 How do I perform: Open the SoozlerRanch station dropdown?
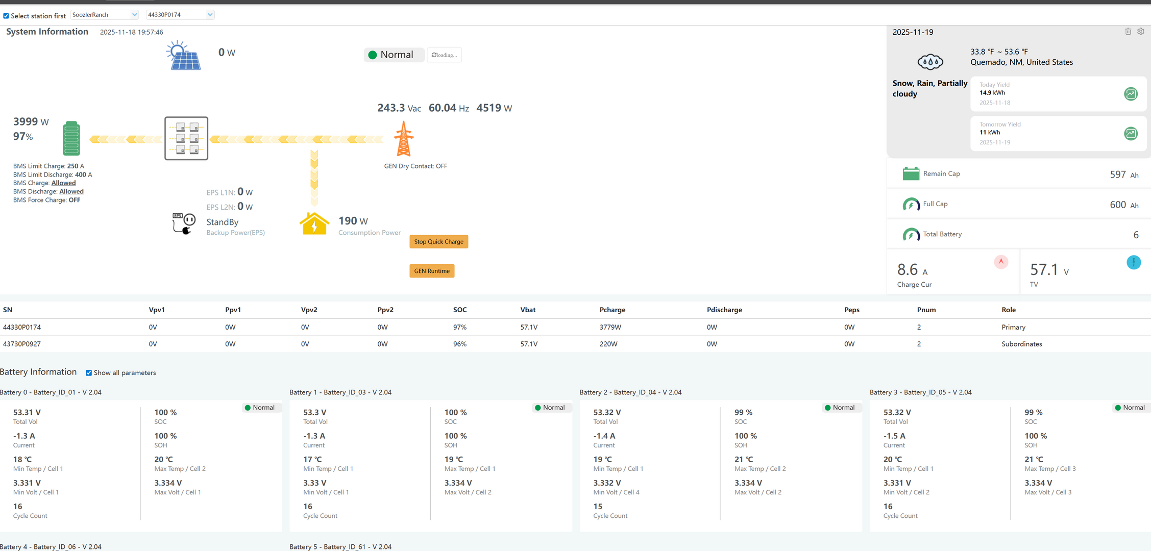105,15
